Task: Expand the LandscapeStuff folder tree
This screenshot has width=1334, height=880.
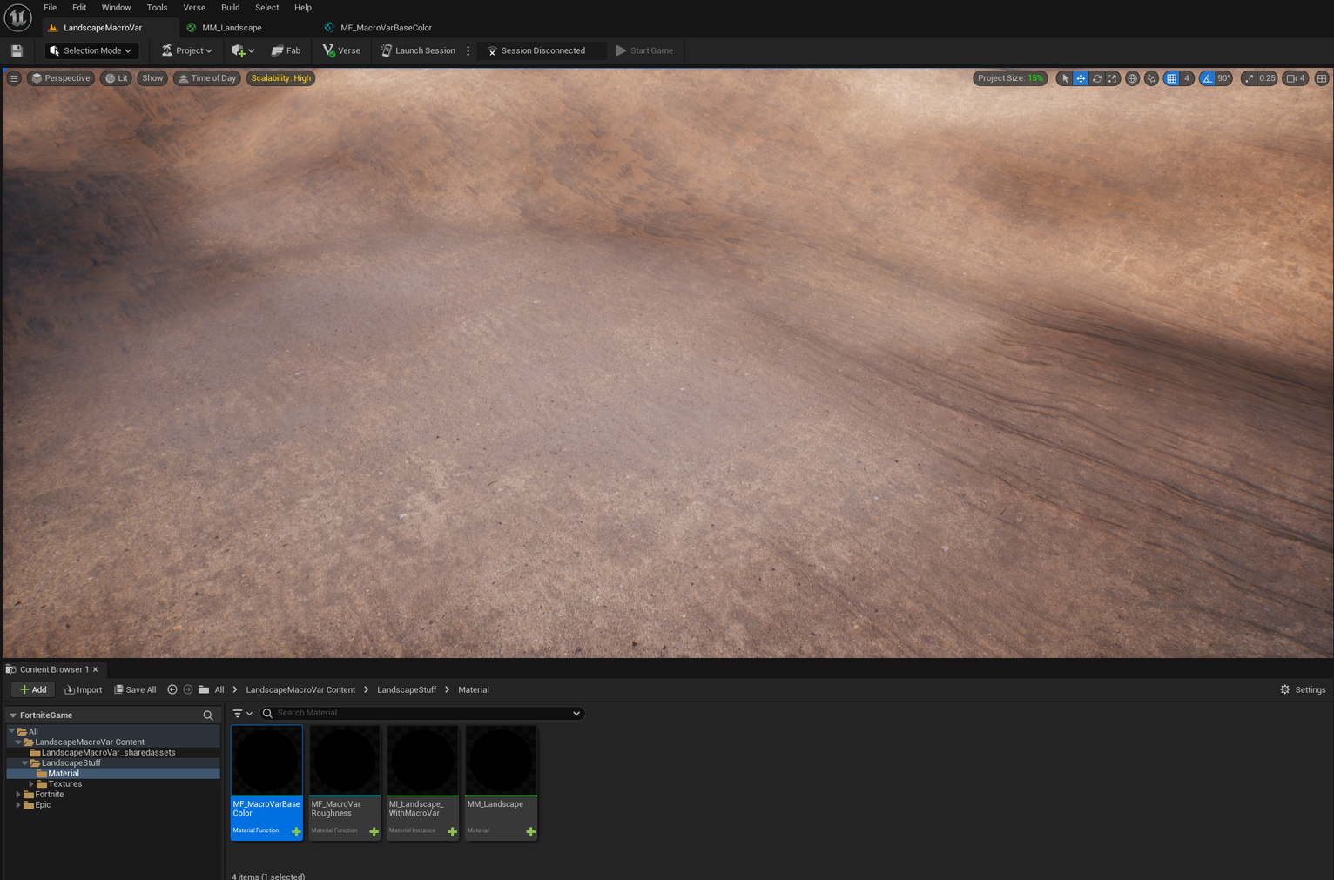Action: coord(24,762)
